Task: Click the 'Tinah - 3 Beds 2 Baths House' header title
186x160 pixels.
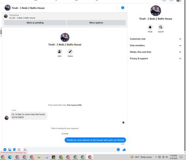Action: [x=28, y=8]
